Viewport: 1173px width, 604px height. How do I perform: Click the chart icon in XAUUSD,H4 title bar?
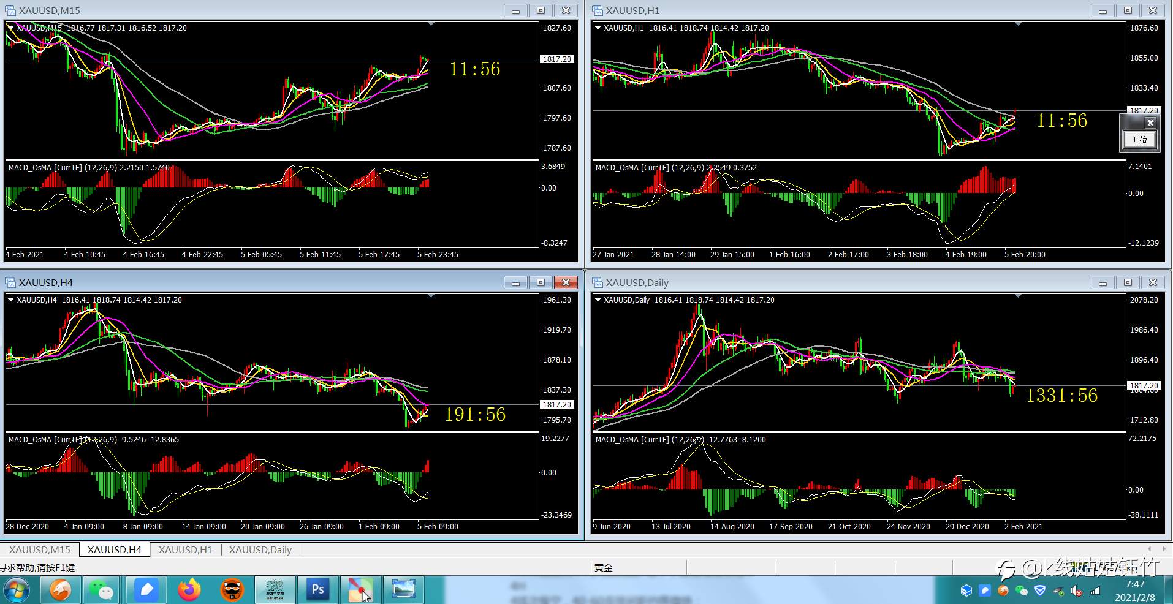[x=10, y=282]
